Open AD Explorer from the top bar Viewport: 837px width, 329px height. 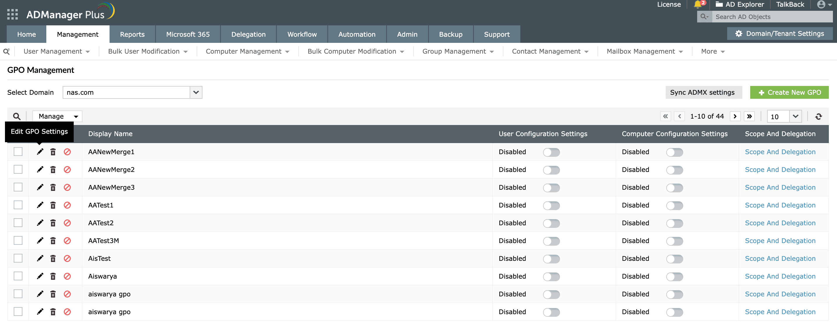coord(740,4)
